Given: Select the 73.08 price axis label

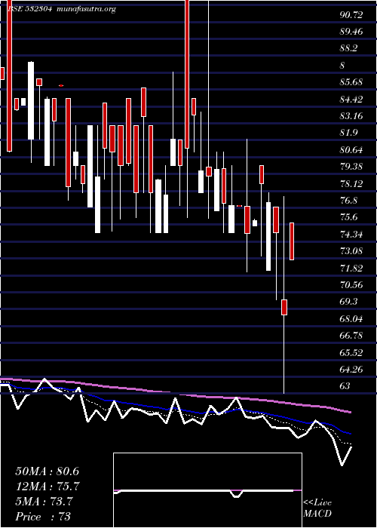Looking at the screenshot, I should point(351,251).
